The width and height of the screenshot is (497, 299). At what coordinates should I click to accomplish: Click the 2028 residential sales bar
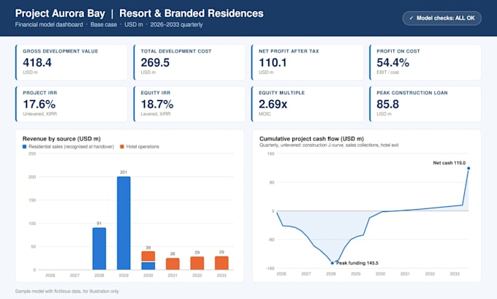(x=99, y=249)
